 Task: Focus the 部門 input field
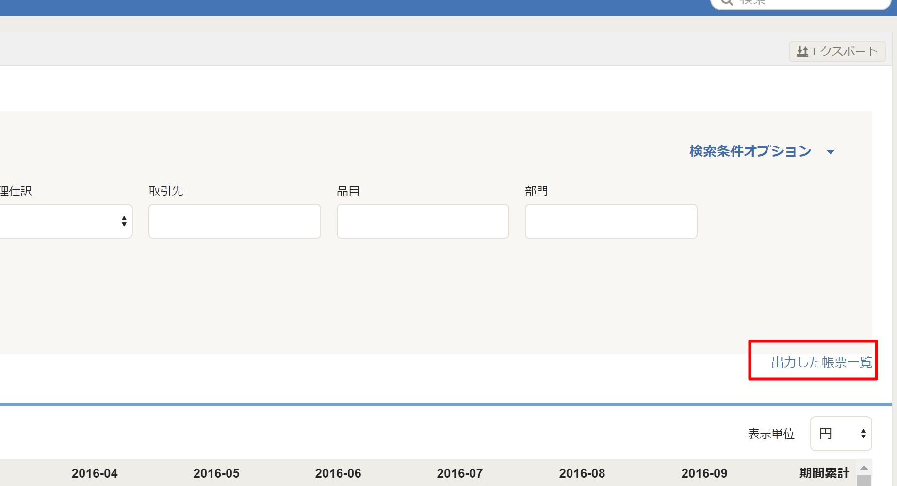pyautogui.click(x=611, y=221)
